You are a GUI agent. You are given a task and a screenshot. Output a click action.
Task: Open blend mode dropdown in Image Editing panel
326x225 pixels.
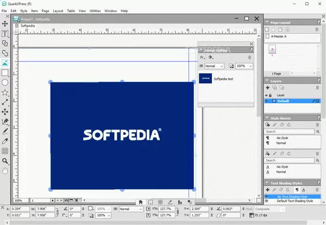pyautogui.click(x=214, y=66)
